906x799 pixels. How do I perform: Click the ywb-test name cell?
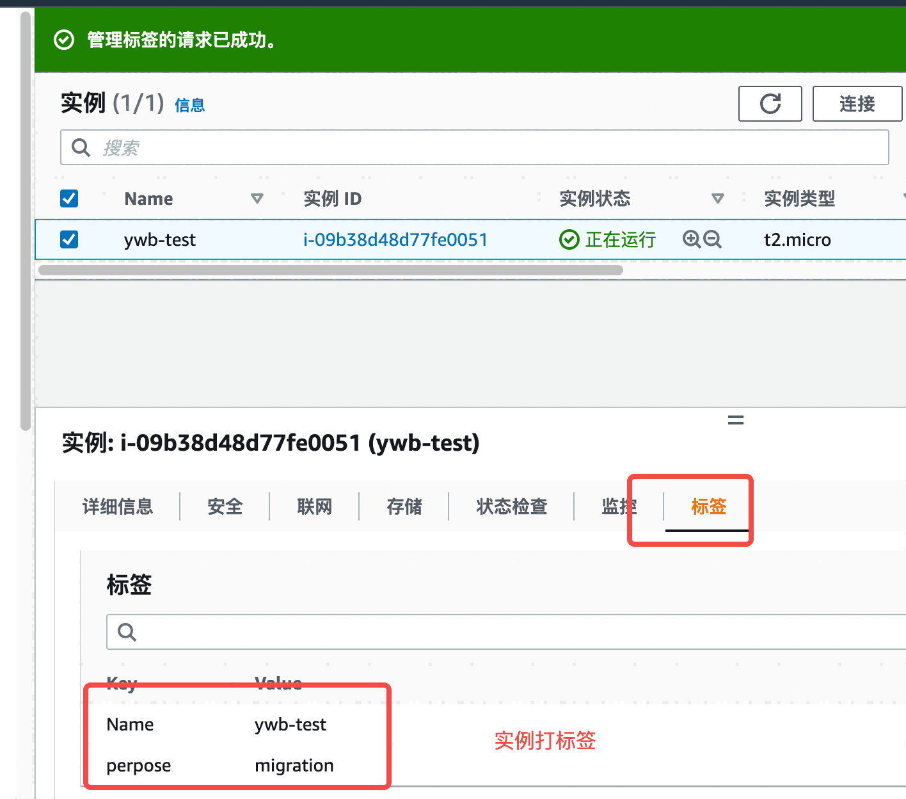(160, 239)
